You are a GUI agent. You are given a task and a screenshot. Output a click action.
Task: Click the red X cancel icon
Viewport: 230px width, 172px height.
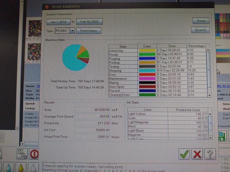coord(197,154)
